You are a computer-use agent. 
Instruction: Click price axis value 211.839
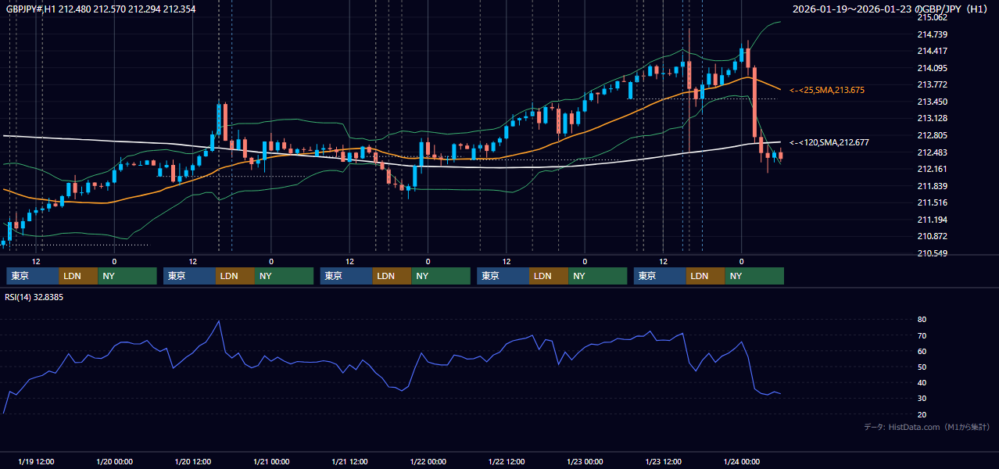(932, 187)
